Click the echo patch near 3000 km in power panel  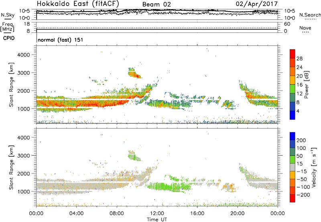pyautogui.click(x=134, y=73)
